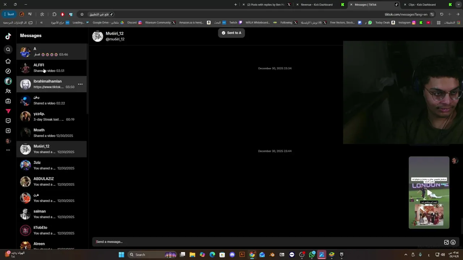Open the emoji picker in message box

[453, 242]
